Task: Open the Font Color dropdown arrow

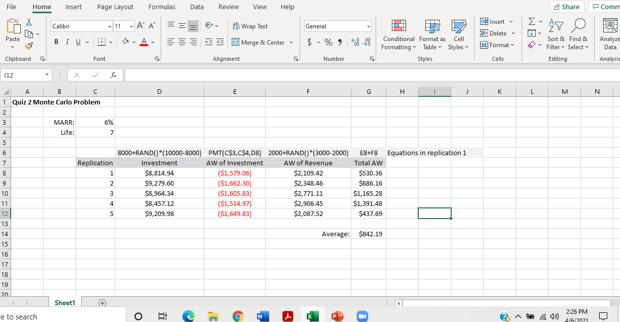Action: click(x=153, y=43)
